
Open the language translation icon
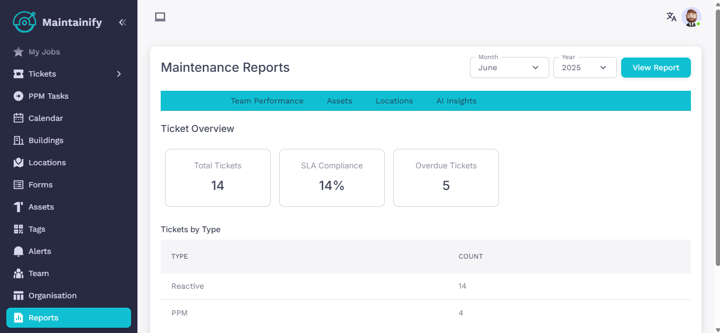(x=671, y=17)
